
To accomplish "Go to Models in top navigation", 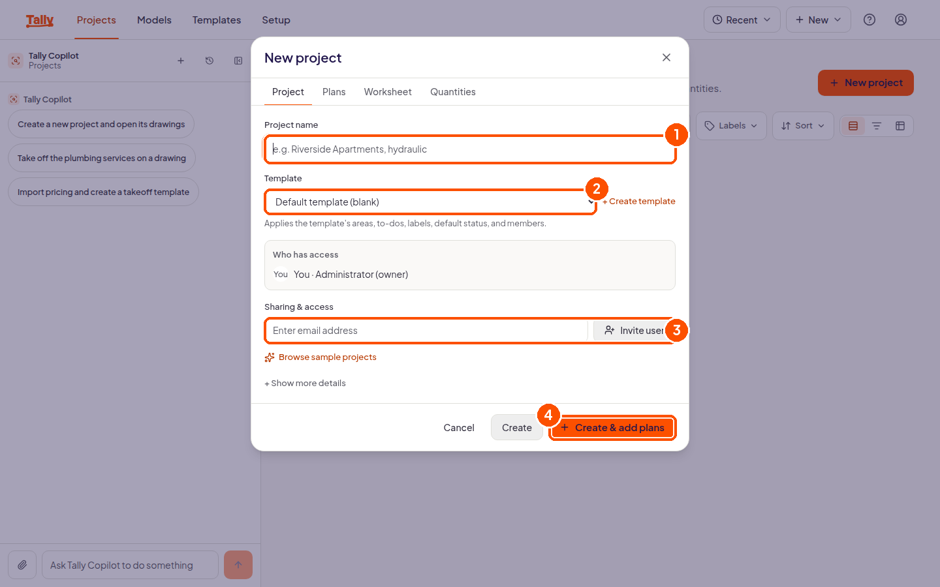I will (154, 20).
